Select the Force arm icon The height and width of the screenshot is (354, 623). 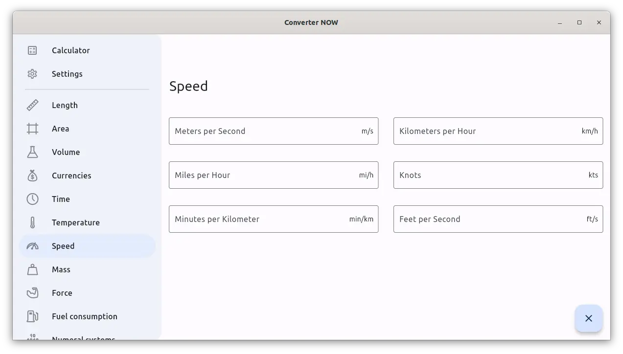tap(32, 293)
